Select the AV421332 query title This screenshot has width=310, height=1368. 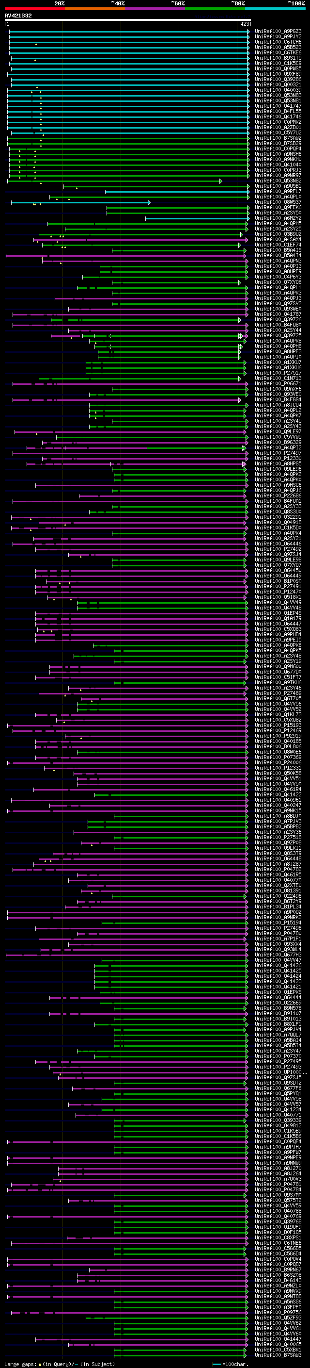(18, 16)
